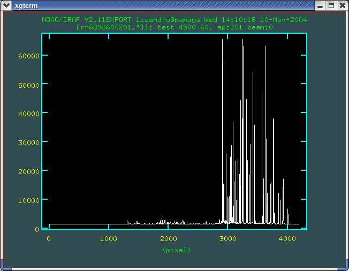Click the 30000 y-axis tick label
The height and width of the screenshot is (271, 349).
point(29,142)
